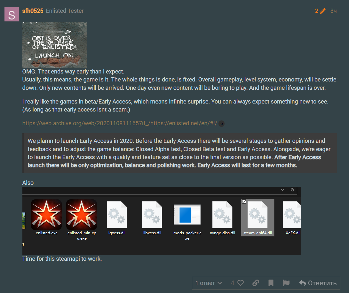Copy post link via chain icon
This screenshot has width=349, height=293.
point(256,283)
